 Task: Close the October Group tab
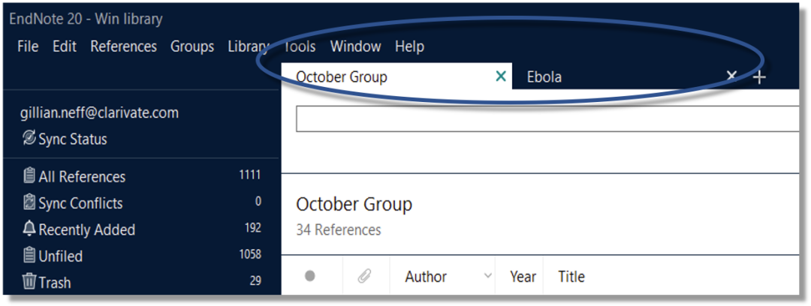point(500,76)
